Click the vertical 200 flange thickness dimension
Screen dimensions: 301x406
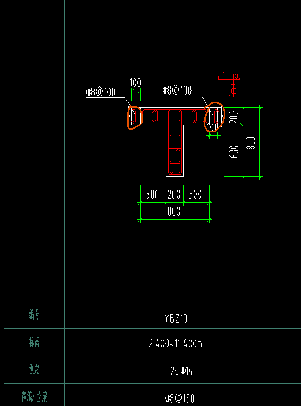coord(234,117)
